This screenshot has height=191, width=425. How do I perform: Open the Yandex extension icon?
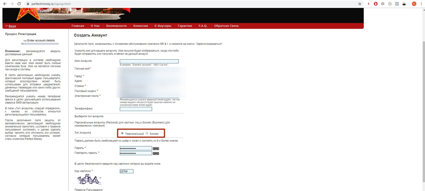[x=369, y=4]
